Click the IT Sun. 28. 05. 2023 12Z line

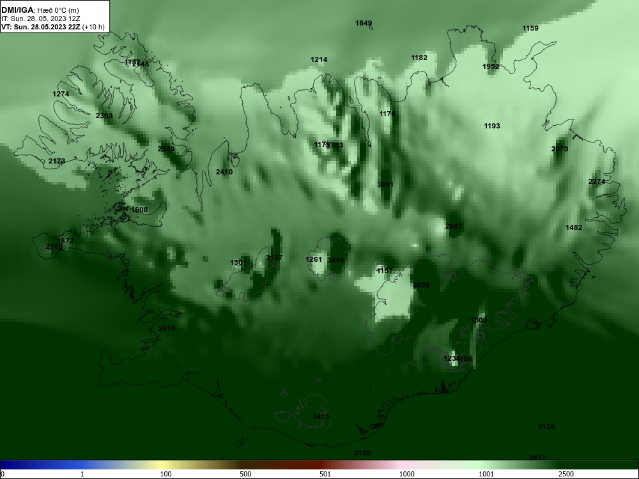pos(41,19)
